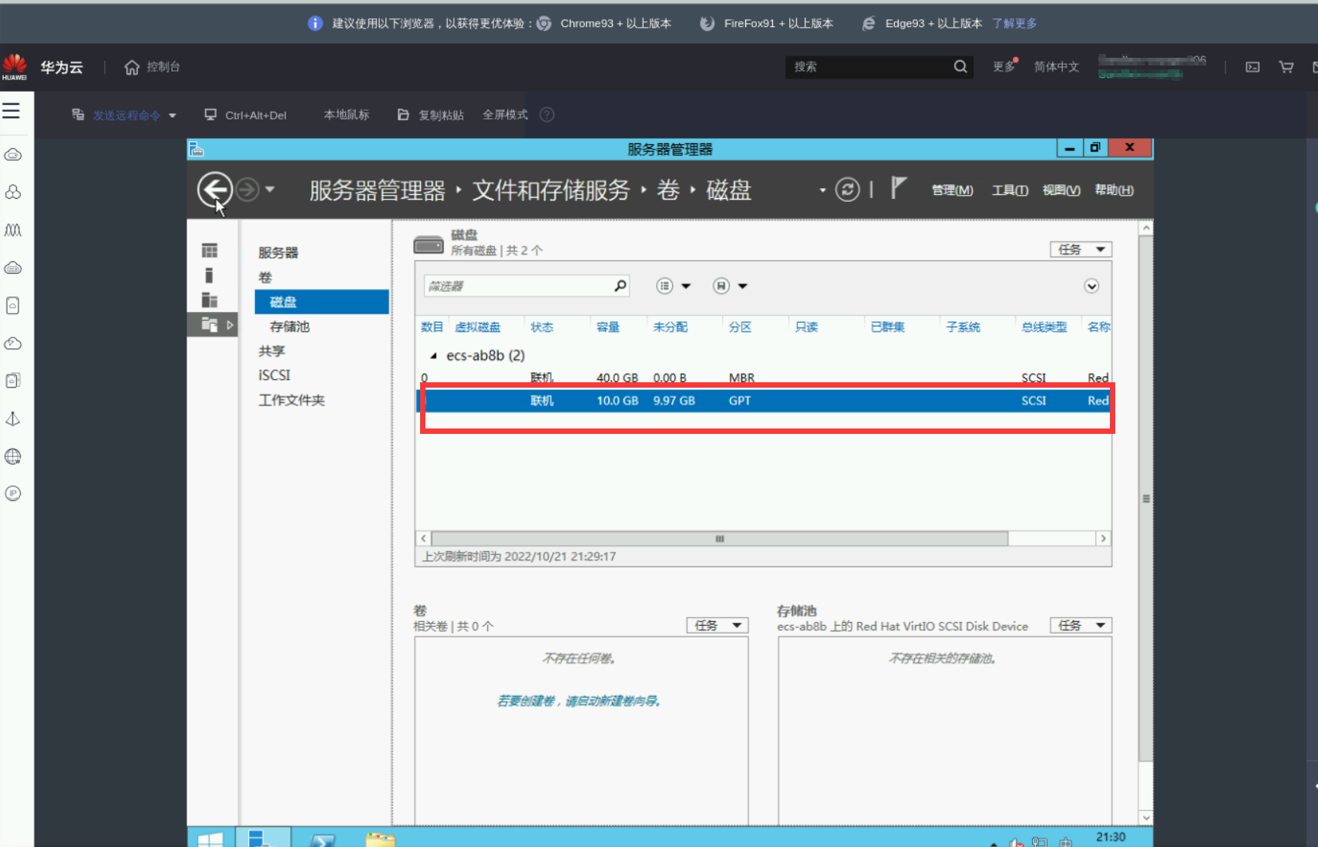Open the 工具(T) menu
Image resolution: width=1318 pixels, height=847 pixels.
click(1010, 190)
